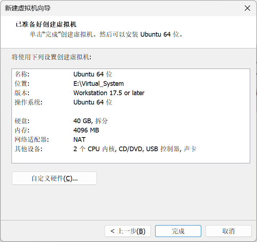Click the 内存: label
The image size is (257, 242).
tap(22, 130)
